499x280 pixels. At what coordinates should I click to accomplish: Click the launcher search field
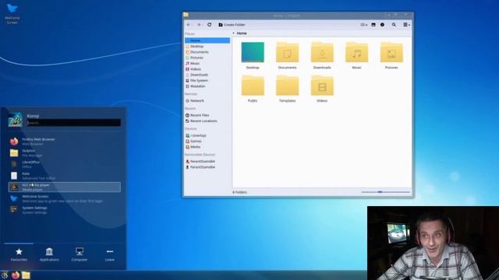73,123
